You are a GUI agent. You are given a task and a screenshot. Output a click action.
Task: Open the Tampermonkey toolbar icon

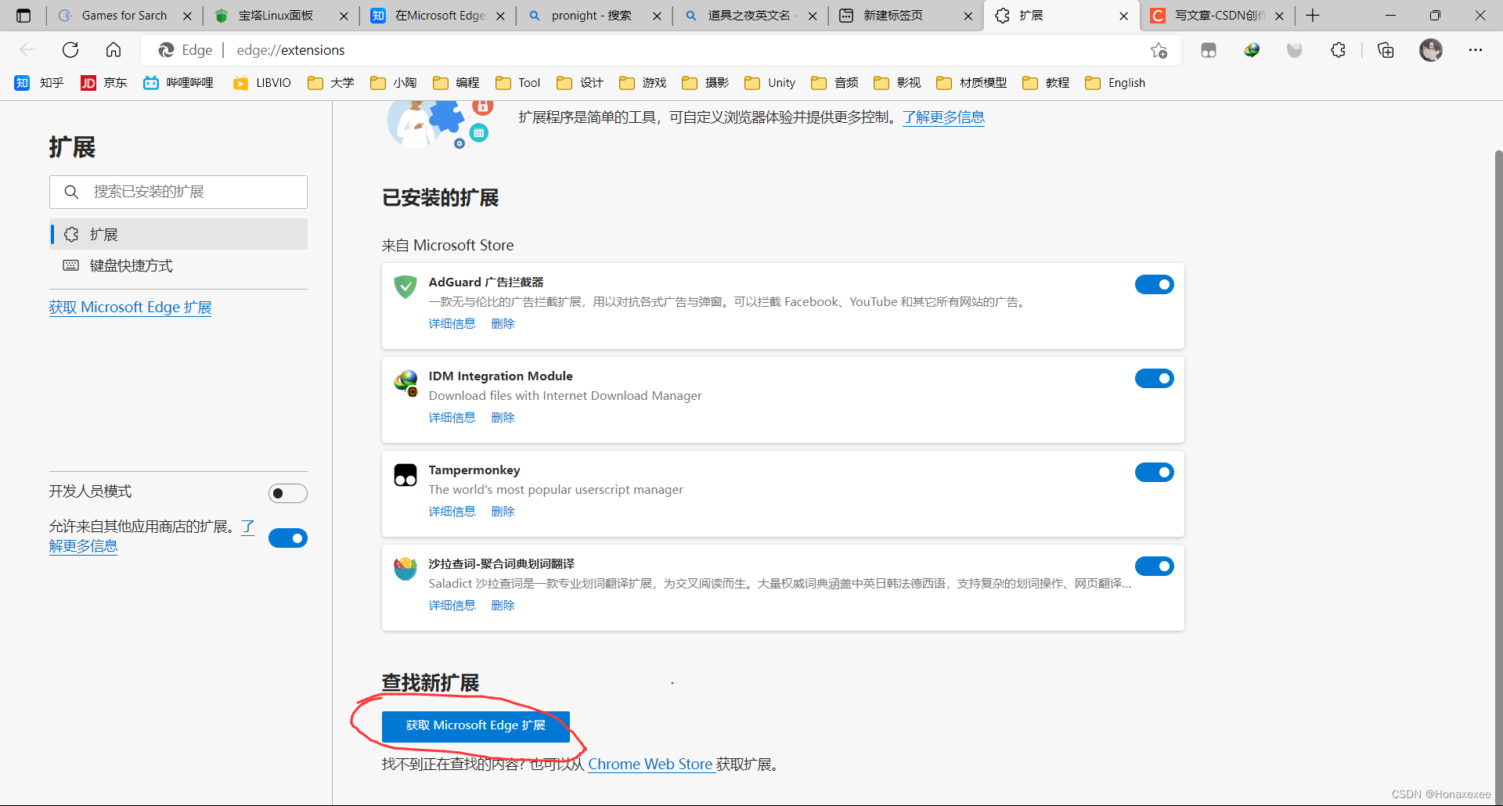1209,50
